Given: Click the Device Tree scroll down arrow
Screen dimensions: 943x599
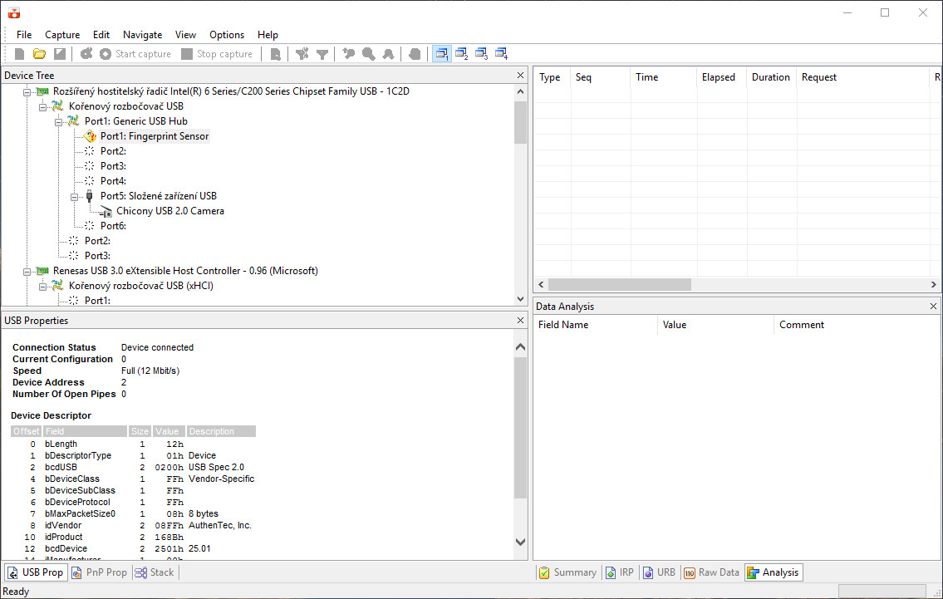Looking at the screenshot, I should coord(521,299).
